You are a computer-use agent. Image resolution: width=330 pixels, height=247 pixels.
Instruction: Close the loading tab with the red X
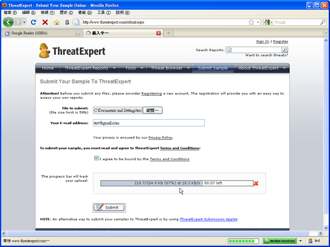(x=158, y=33)
